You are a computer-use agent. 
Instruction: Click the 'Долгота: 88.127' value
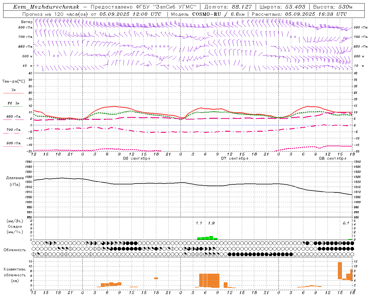pos(228,7)
